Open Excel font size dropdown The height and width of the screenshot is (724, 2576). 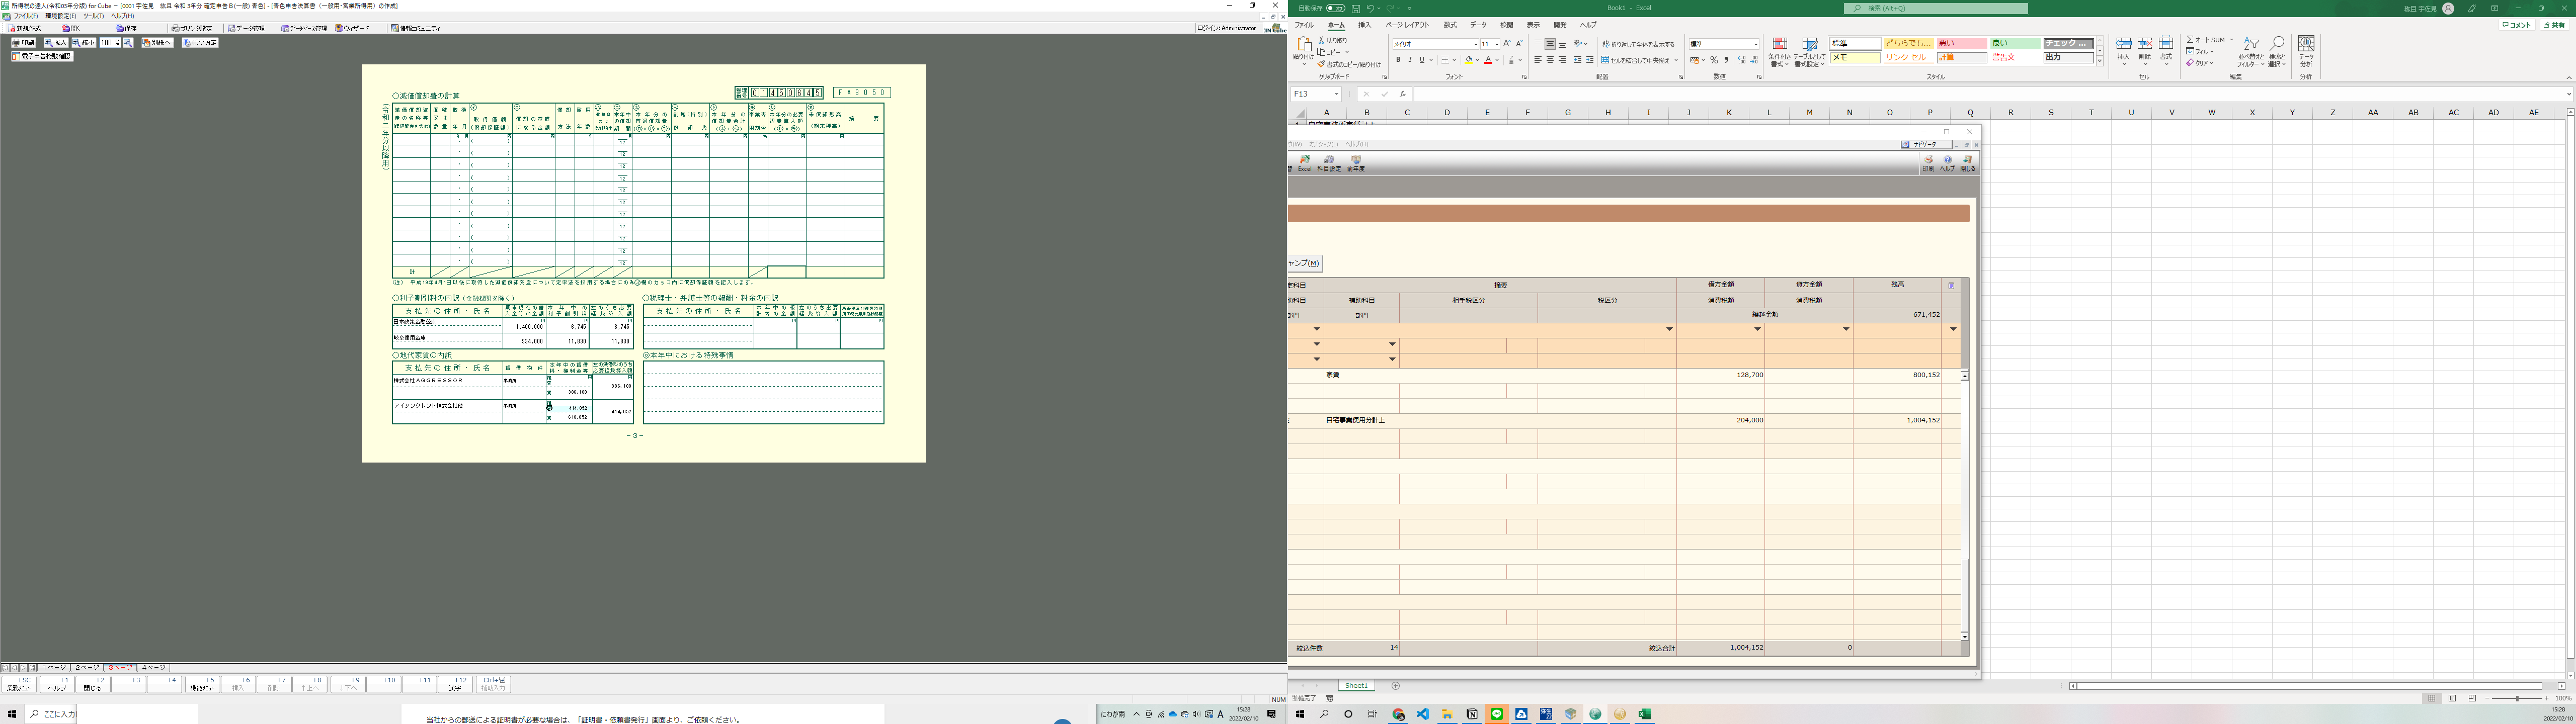[1496, 44]
